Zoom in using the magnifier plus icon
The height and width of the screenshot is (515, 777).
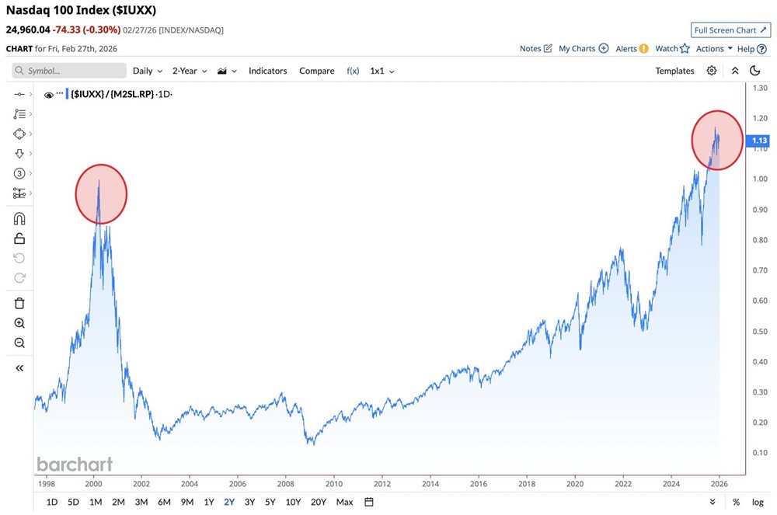coord(19,323)
